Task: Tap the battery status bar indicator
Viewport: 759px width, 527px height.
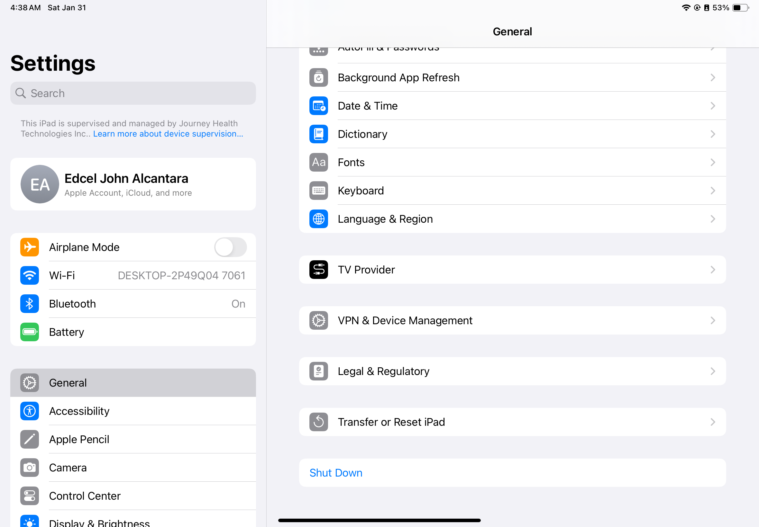Action: [x=740, y=8]
